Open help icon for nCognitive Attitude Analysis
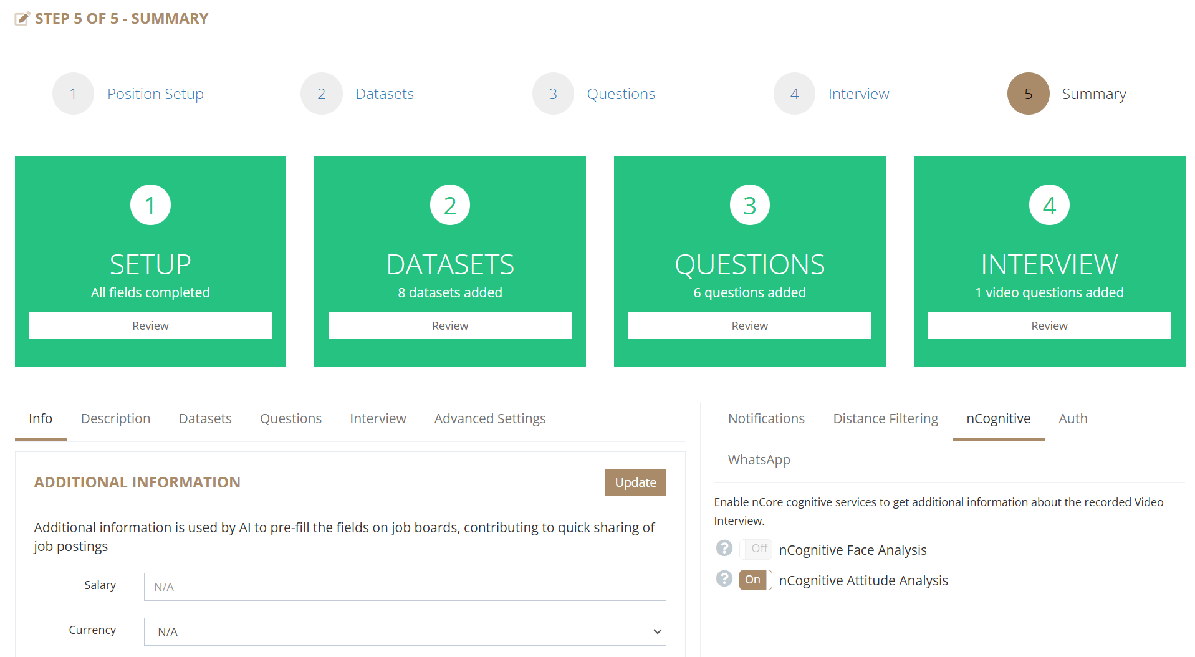The width and height of the screenshot is (1195, 657). click(x=724, y=578)
